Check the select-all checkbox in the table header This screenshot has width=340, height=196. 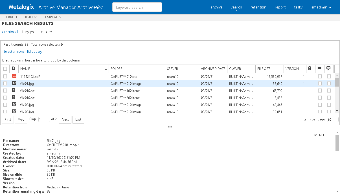pyautogui.click(x=5, y=69)
